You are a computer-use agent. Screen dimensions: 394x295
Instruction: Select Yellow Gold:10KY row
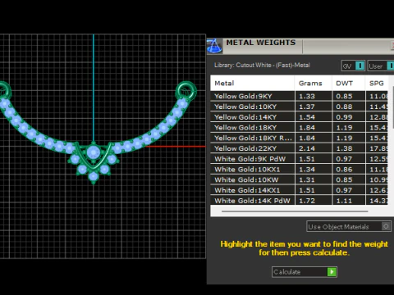point(299,107)
